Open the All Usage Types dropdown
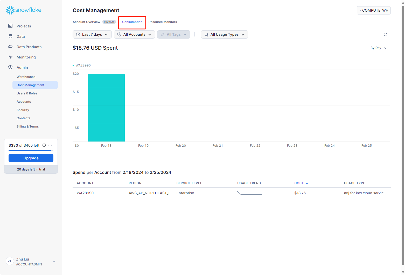 click(224, 34)
